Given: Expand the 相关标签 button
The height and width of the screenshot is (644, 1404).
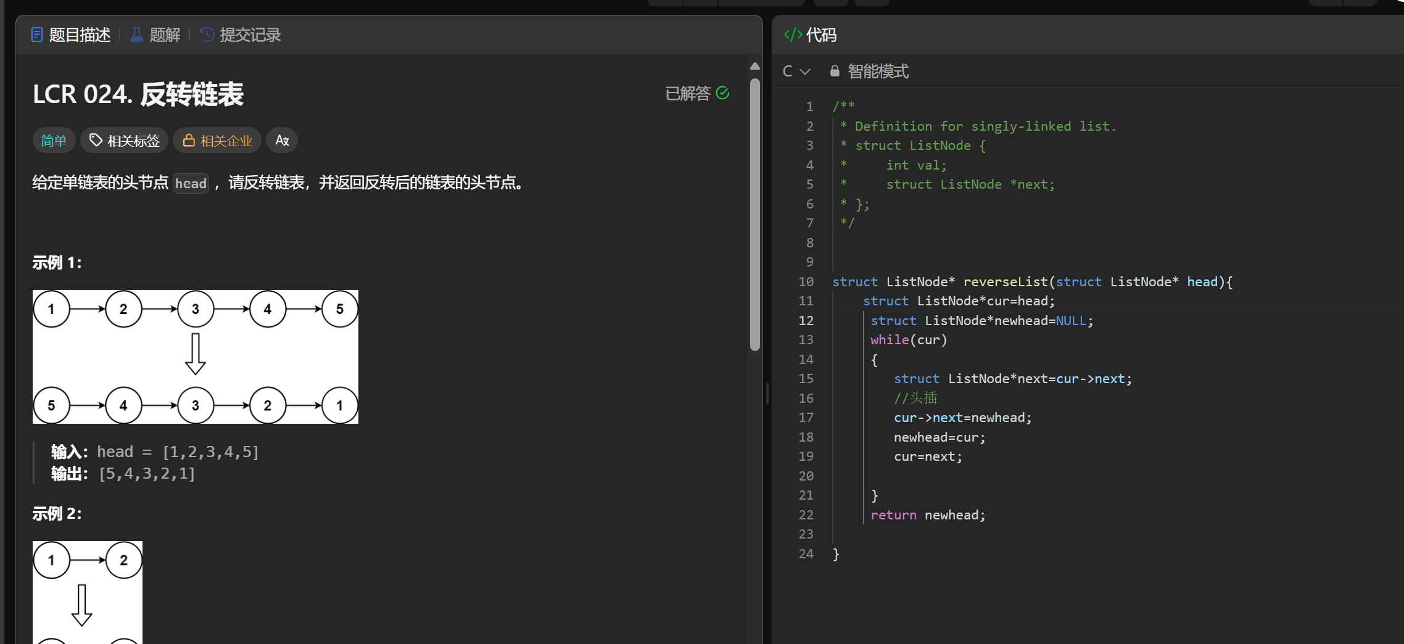Looking at the screenshot, I should pyautogui.click(x=124, y=141).
